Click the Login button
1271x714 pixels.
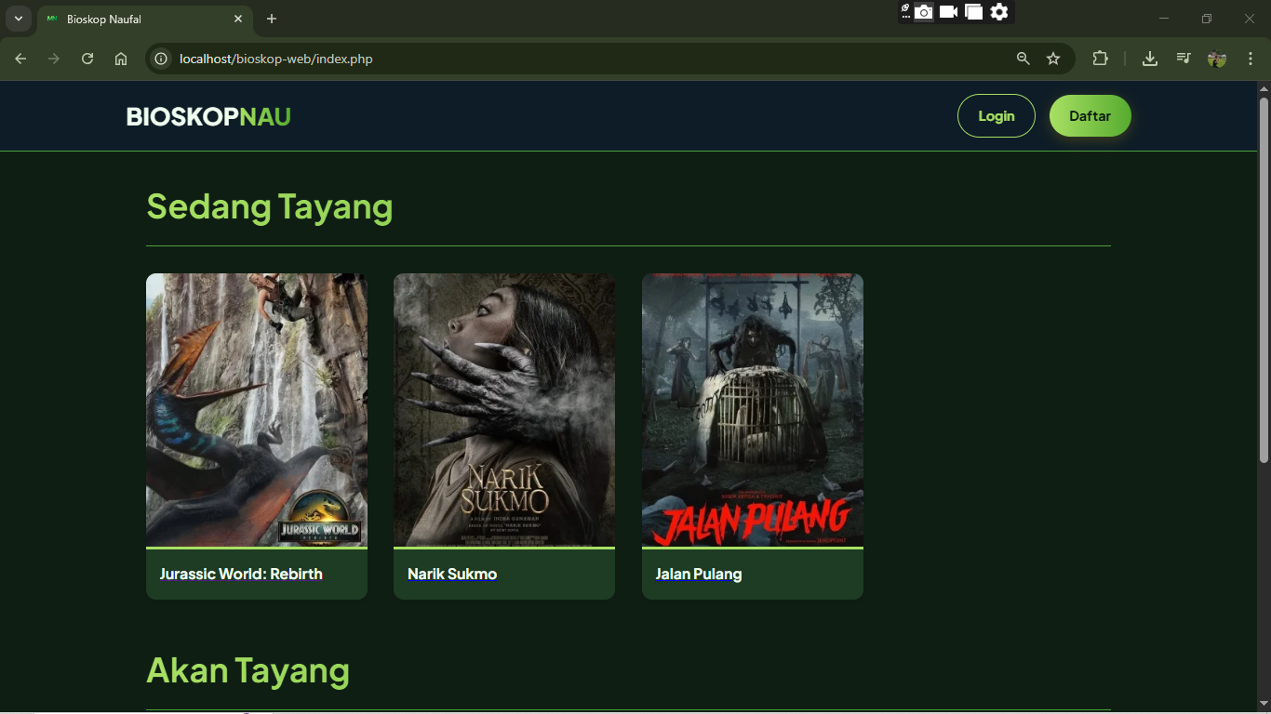(x=996, y=115)
